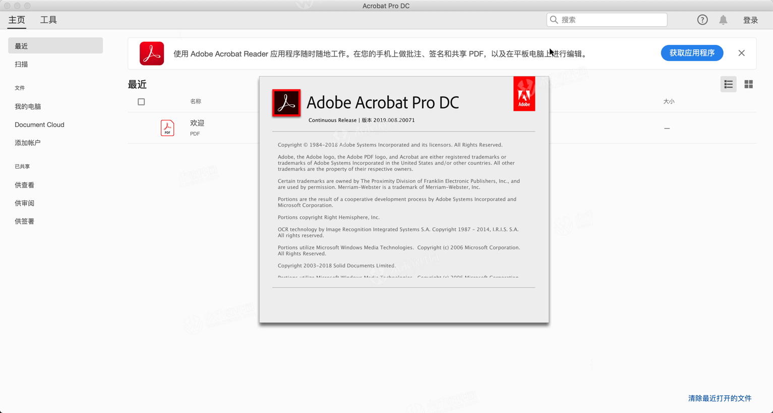Click the Acrobat Reader banner app icon
This screenshot has height=413, width=773.
pyautogui.click(x=152, y=53)
